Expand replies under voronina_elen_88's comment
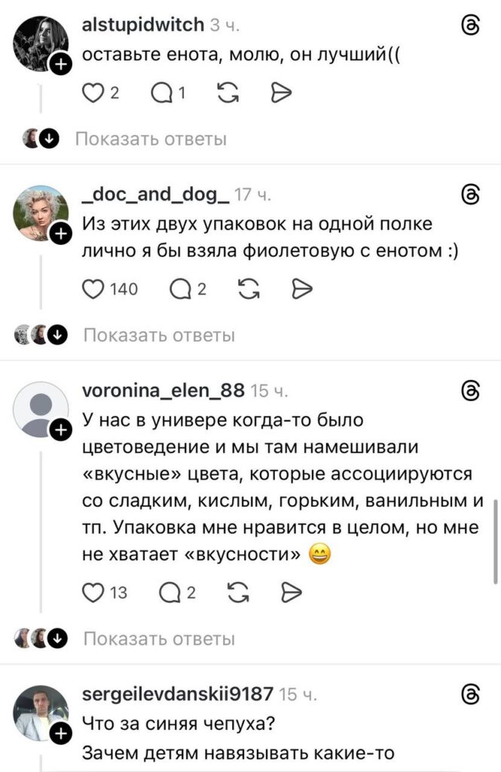The width and height of the screenshot is (501, 772). (x=158, y=639)
